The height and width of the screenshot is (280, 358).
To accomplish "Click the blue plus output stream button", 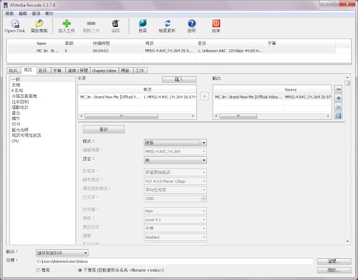I will 338,98.
